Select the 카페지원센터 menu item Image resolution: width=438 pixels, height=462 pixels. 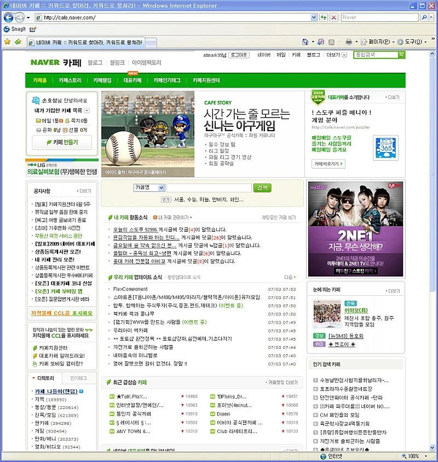pos(206,80)
